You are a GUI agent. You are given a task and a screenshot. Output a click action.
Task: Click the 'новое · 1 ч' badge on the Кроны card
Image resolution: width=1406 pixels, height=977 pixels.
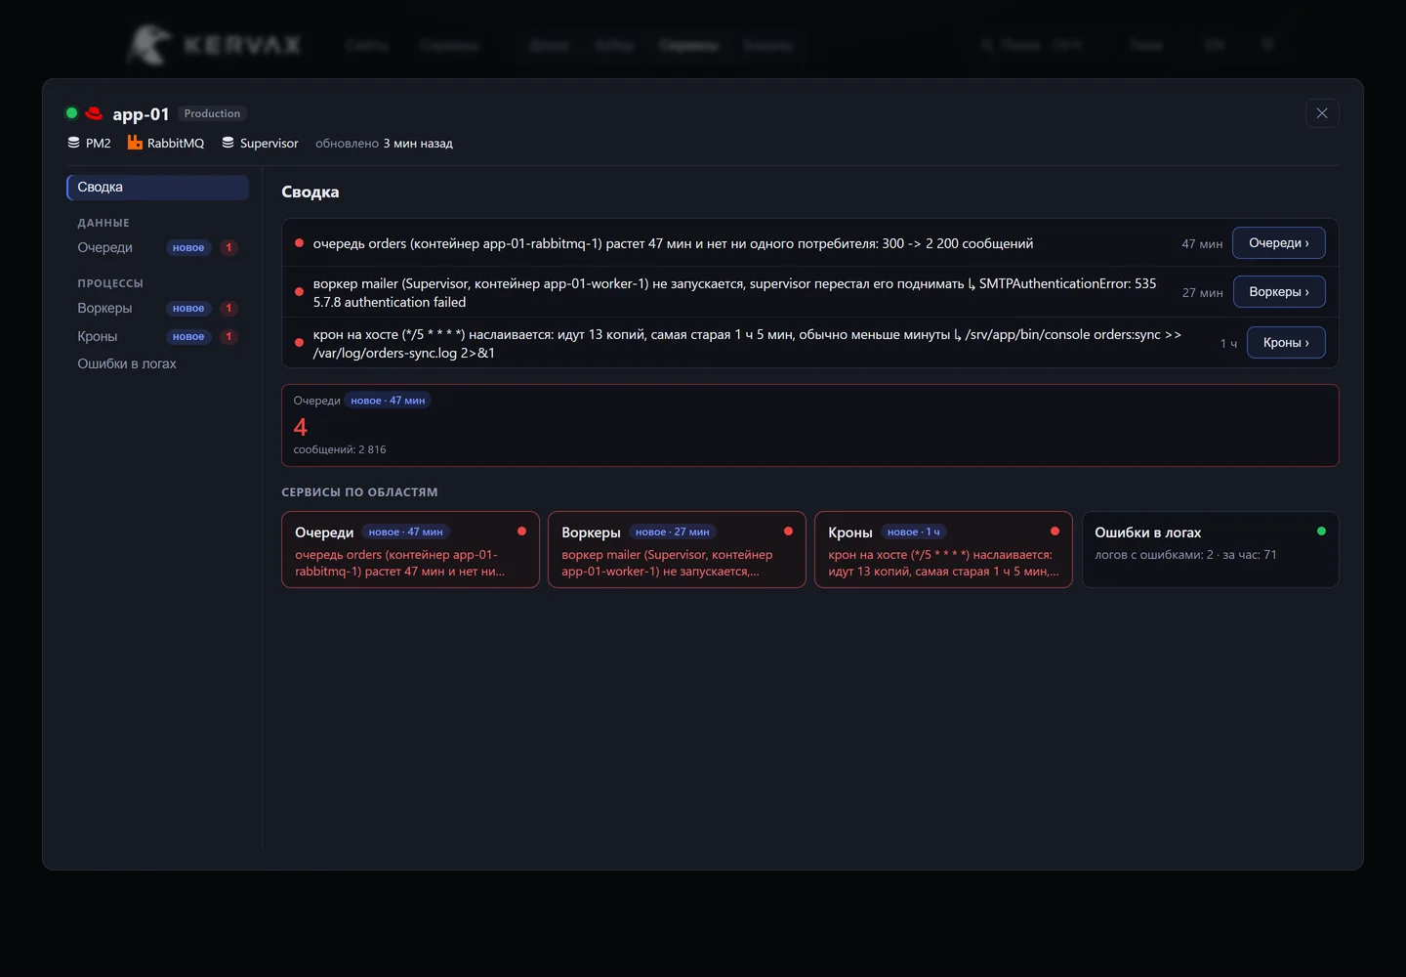click(914, 532)
